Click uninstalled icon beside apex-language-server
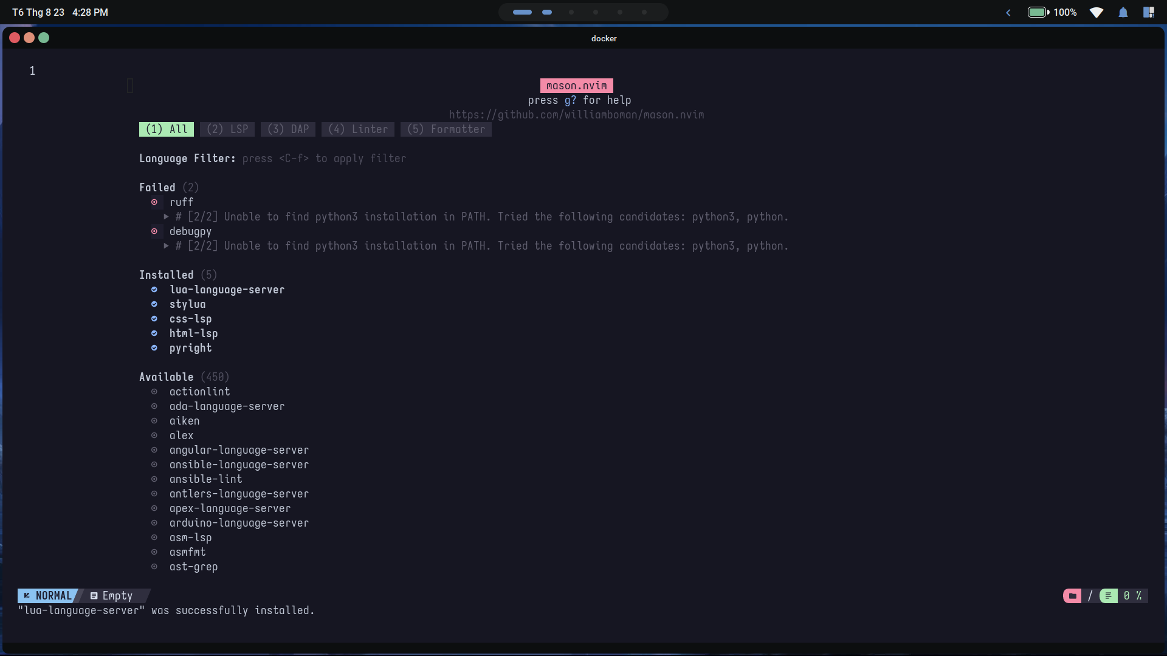 pyautogui.click(x=154, y=508)
